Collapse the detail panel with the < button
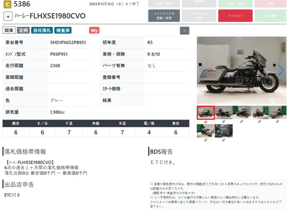Image resolution: width=291 pixels, height=218 pixels. coord(184,31)
